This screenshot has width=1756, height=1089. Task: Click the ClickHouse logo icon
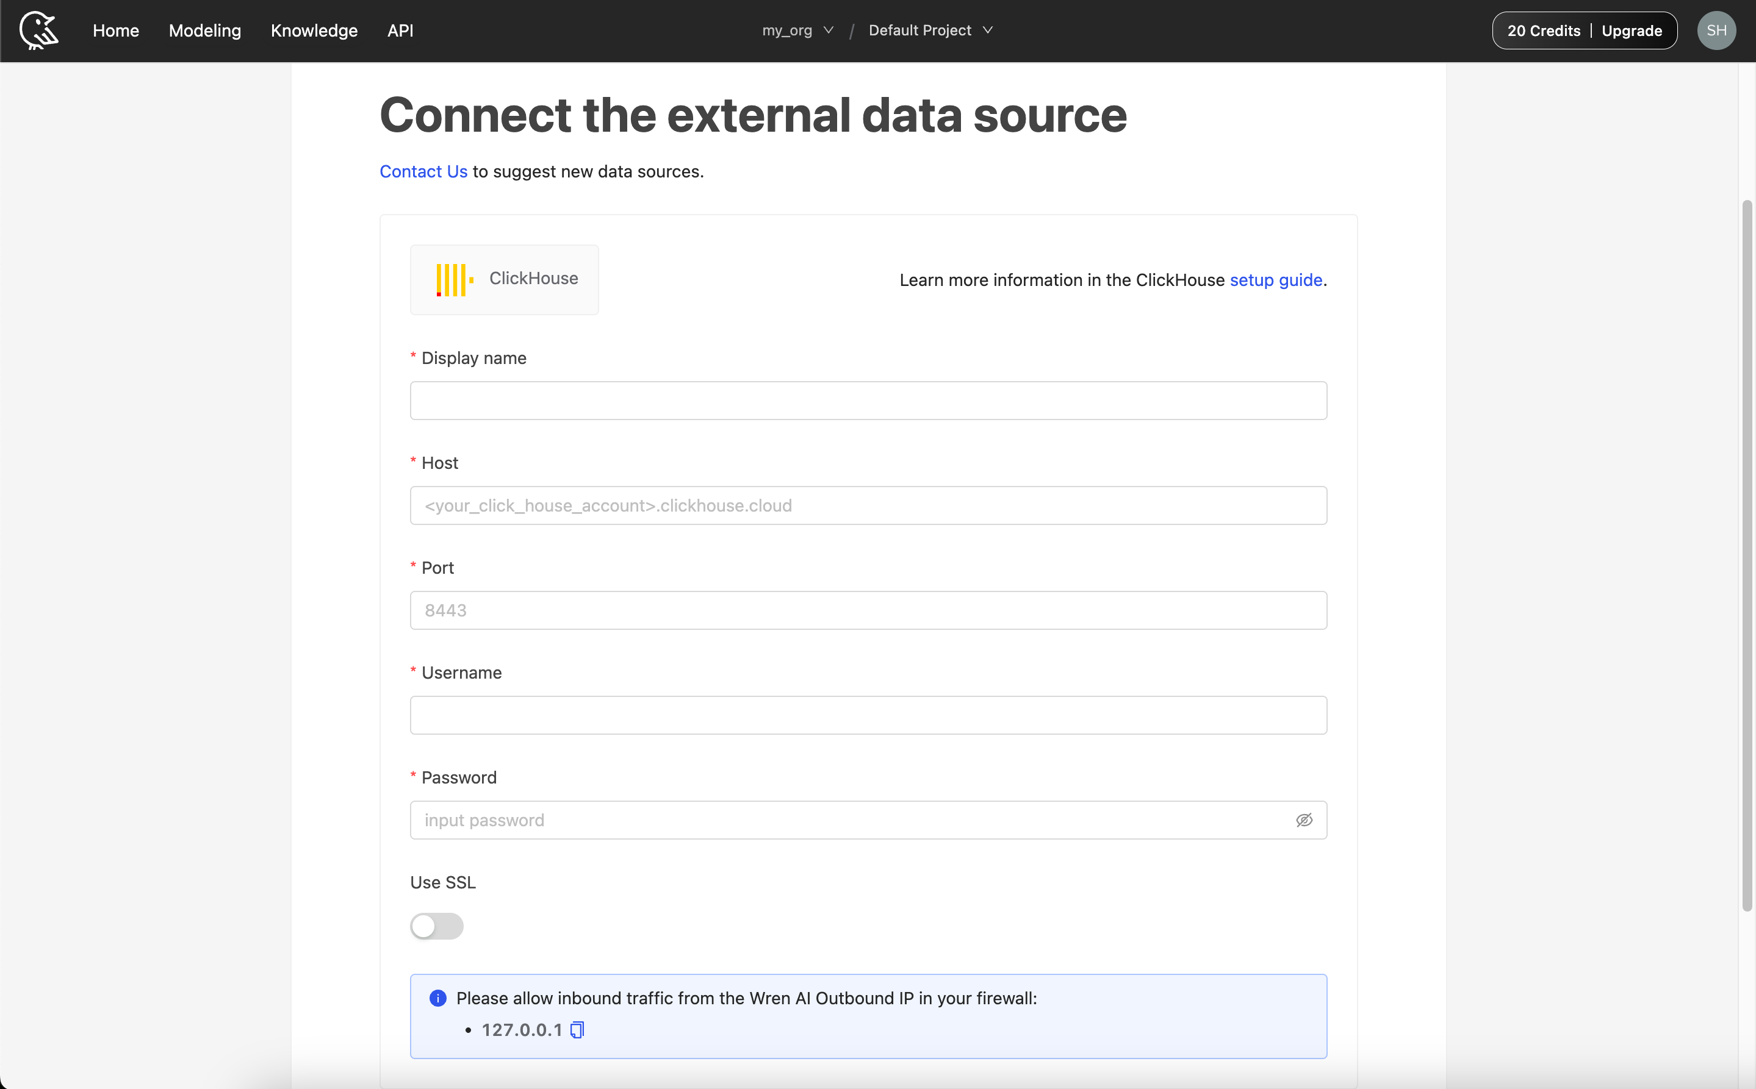coord(455,279)
